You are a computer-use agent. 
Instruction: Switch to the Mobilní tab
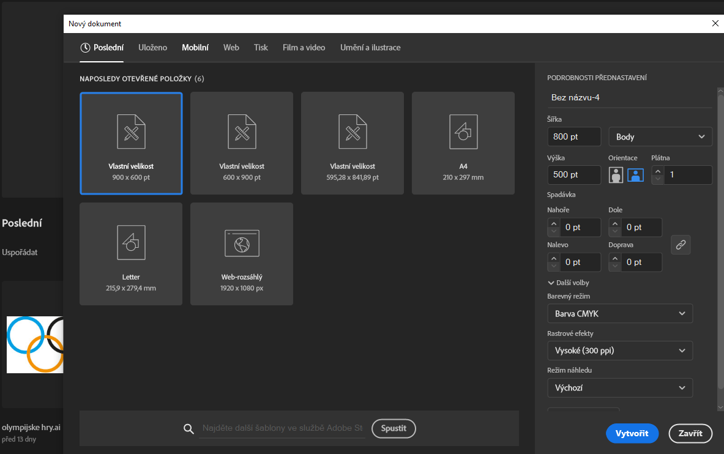click(195, 48)
